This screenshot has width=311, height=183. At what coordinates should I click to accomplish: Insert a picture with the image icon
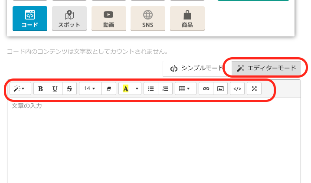(220, 88)
